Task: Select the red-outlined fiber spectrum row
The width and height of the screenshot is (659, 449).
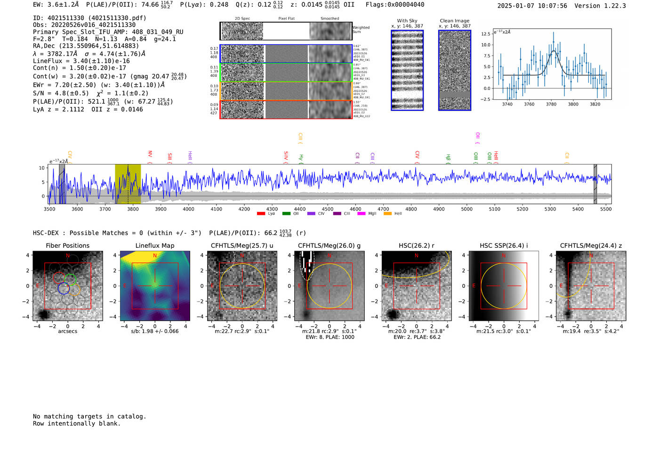Action: [286, 109]
